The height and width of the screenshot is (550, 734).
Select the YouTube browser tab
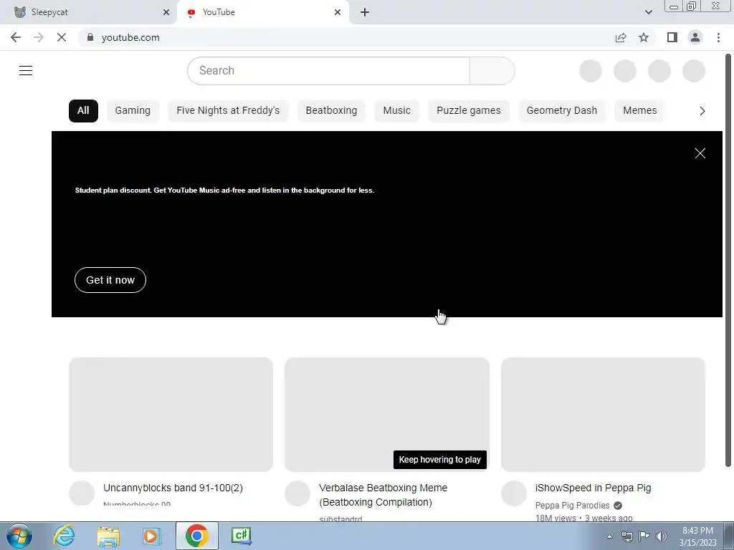click(x=262, y=12)
